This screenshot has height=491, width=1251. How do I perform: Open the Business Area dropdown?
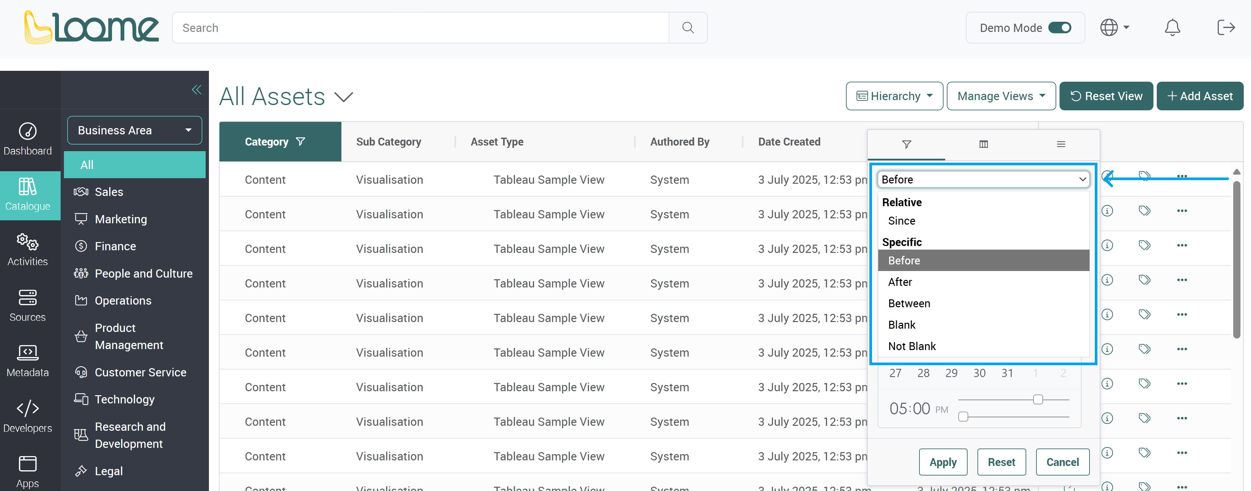(134, 130)
